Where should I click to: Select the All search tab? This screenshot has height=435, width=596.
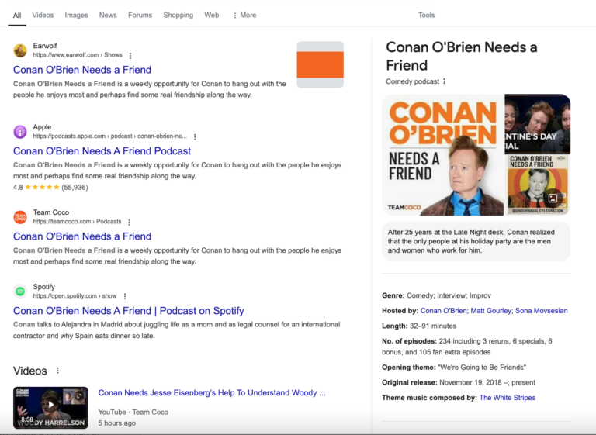[17, 16]
